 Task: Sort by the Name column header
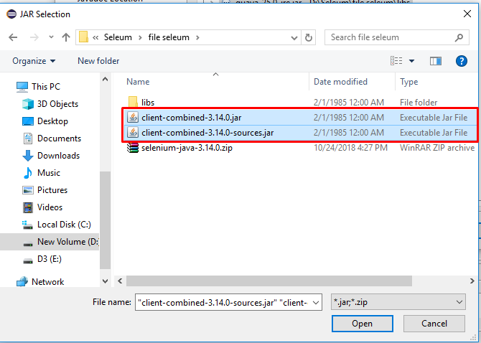click(138, 82)
